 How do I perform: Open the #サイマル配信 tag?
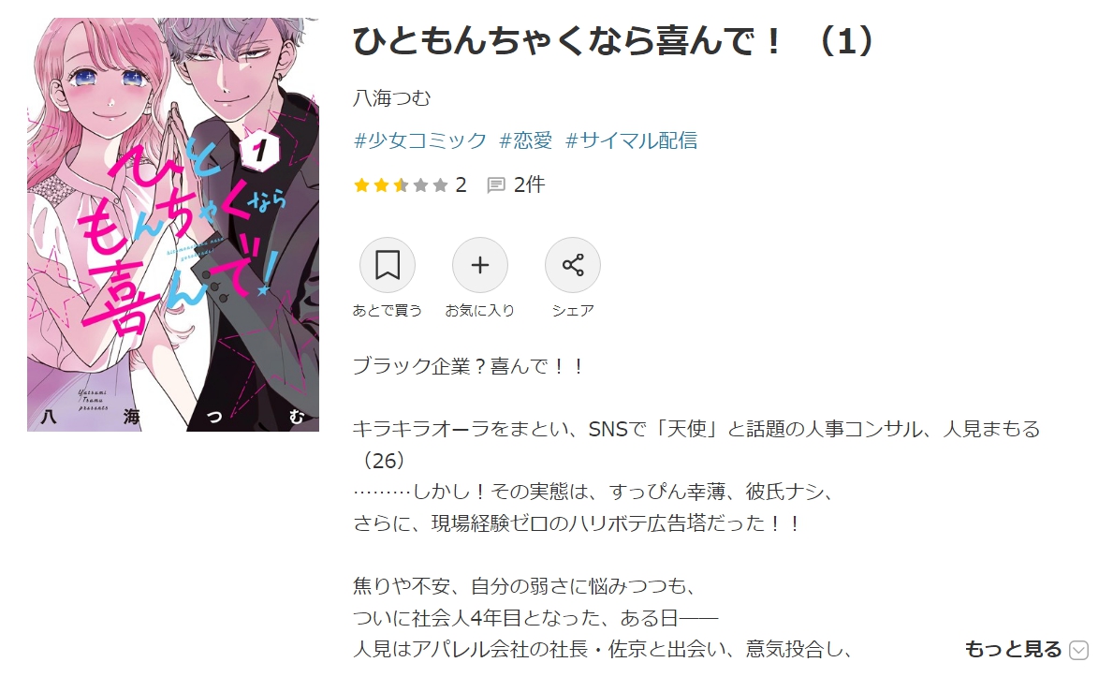pyautogui.click(x=631, y=140)
